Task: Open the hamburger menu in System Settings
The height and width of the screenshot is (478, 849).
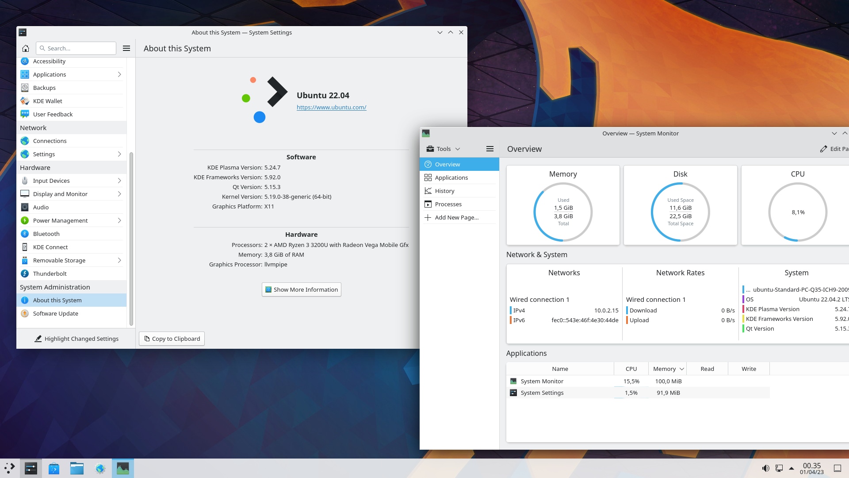Action: 126,48
